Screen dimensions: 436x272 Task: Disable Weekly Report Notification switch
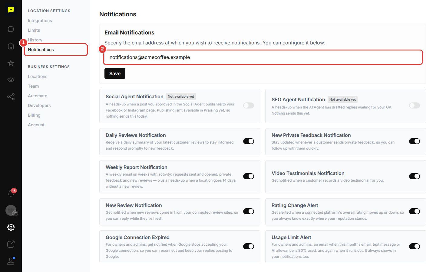tap(249, 176)
